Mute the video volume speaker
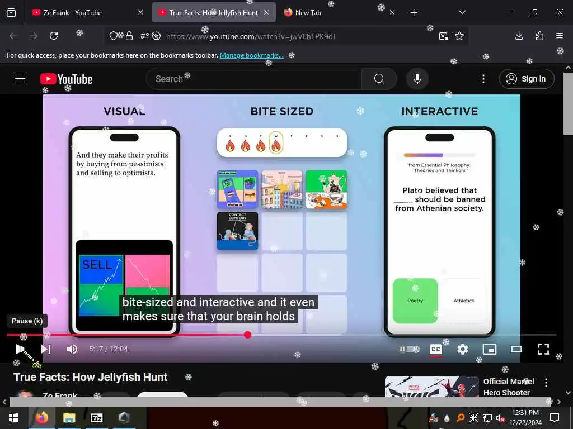The height and width of the screenshot is (429, 573). [72, 349]
